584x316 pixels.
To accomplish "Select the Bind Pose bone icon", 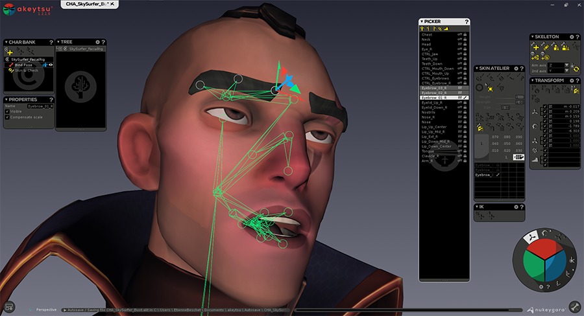I will coord(11,65).
